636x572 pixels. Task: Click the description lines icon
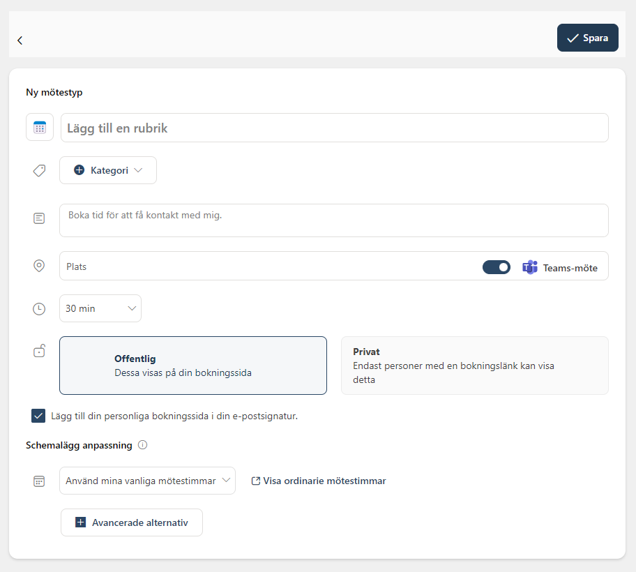(39, 218)
